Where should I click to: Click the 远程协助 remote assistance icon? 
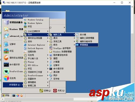click(x=25, y=52)
